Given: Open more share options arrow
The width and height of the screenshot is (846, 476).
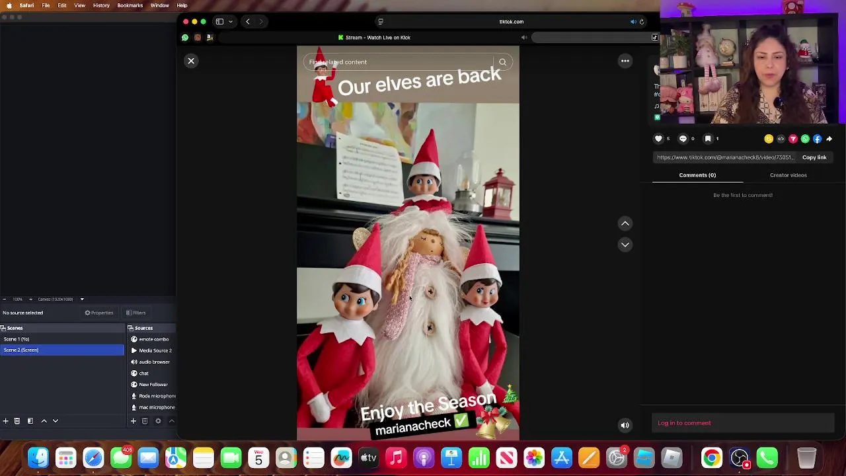Looking at the screenshot, I should (x=829, y=139).
